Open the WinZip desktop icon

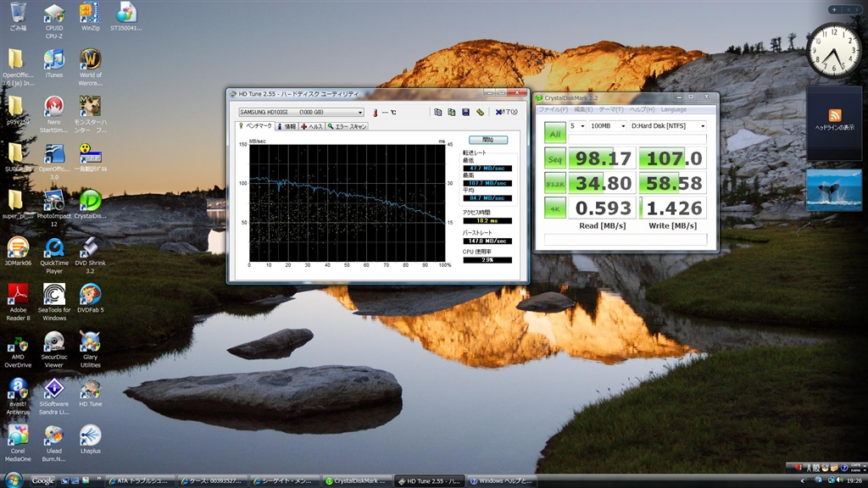pos(90,17)
